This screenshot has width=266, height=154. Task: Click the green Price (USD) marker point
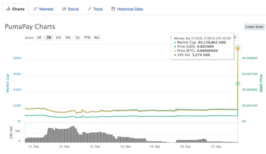coord(237,84)
